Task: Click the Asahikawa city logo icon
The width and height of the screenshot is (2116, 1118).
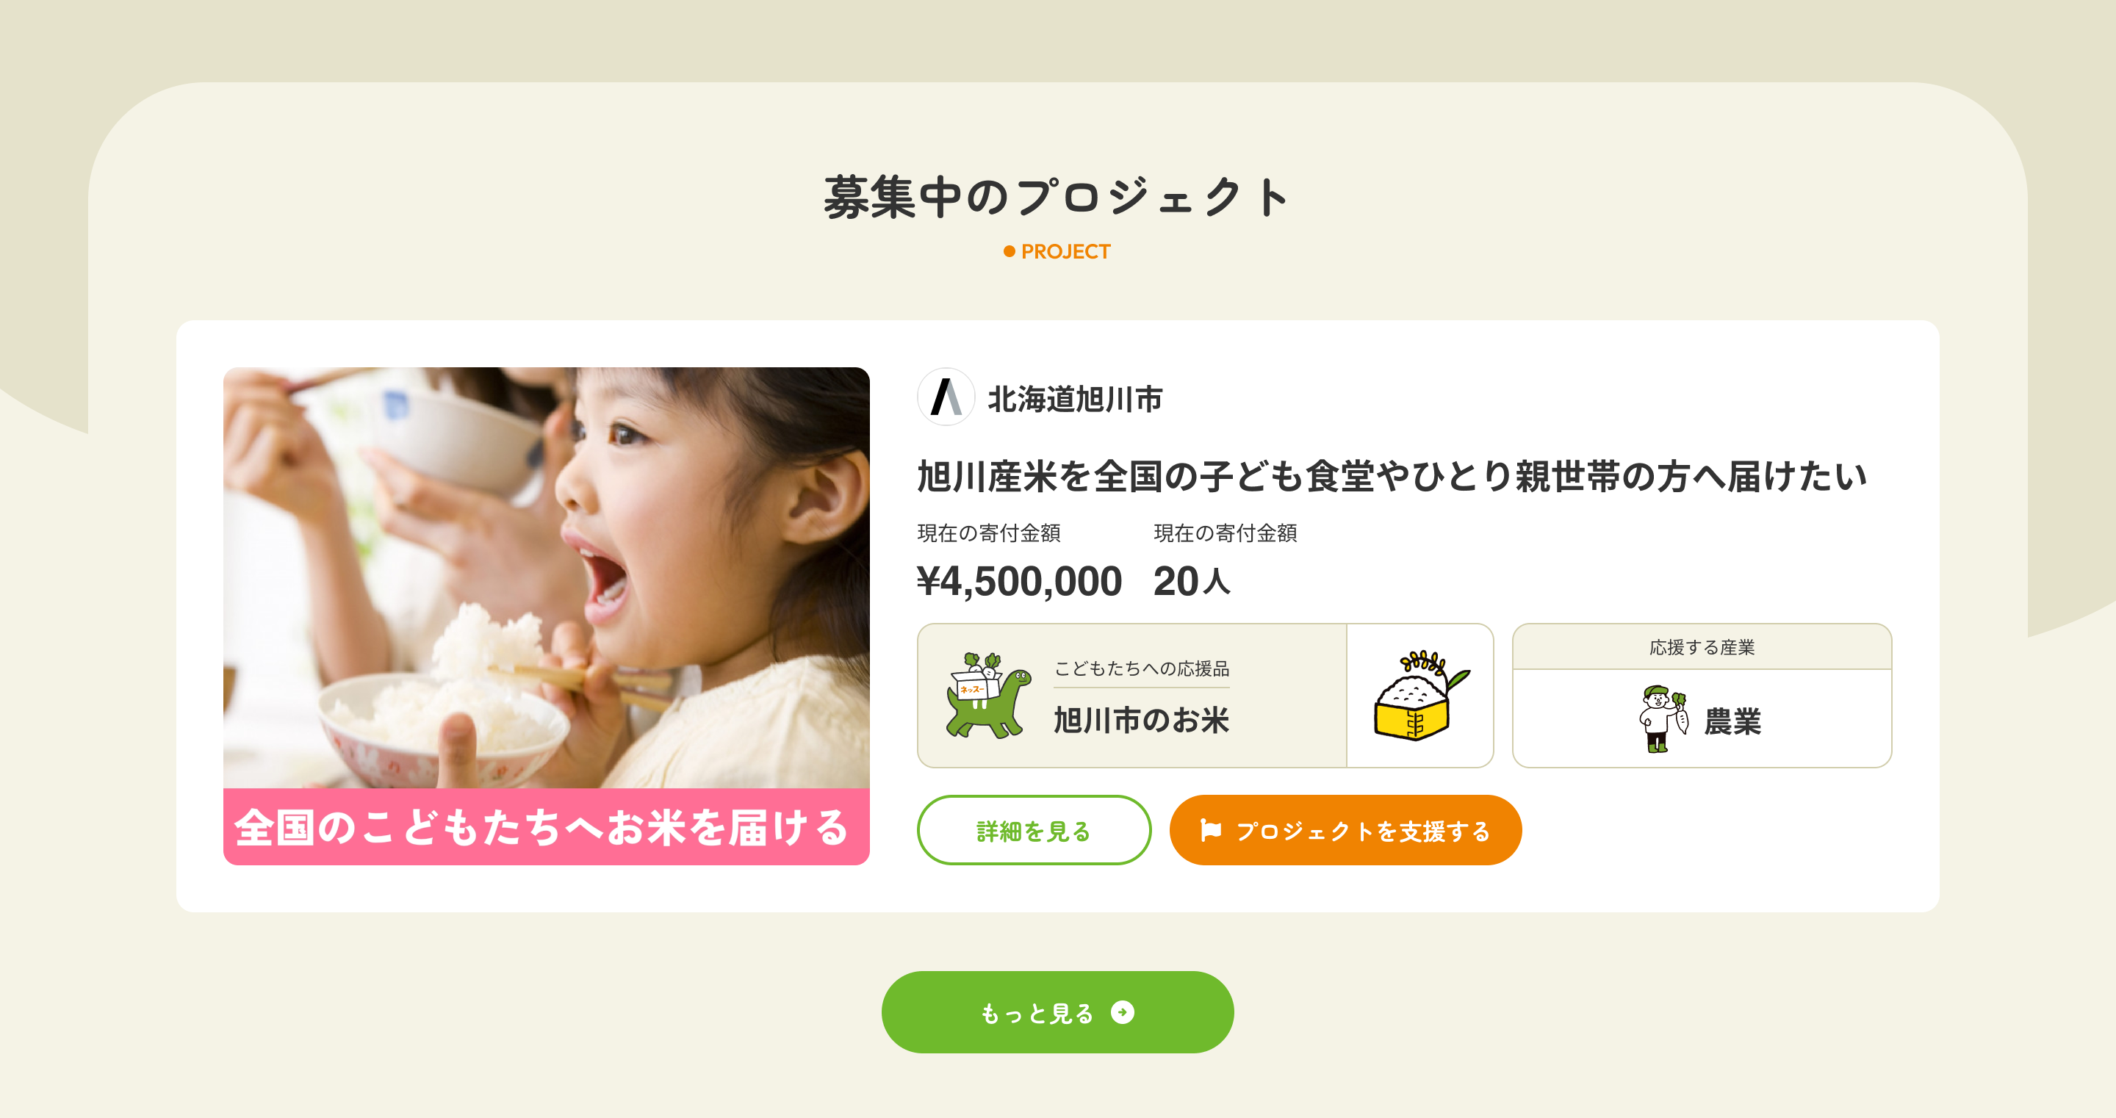Action: 946,397
